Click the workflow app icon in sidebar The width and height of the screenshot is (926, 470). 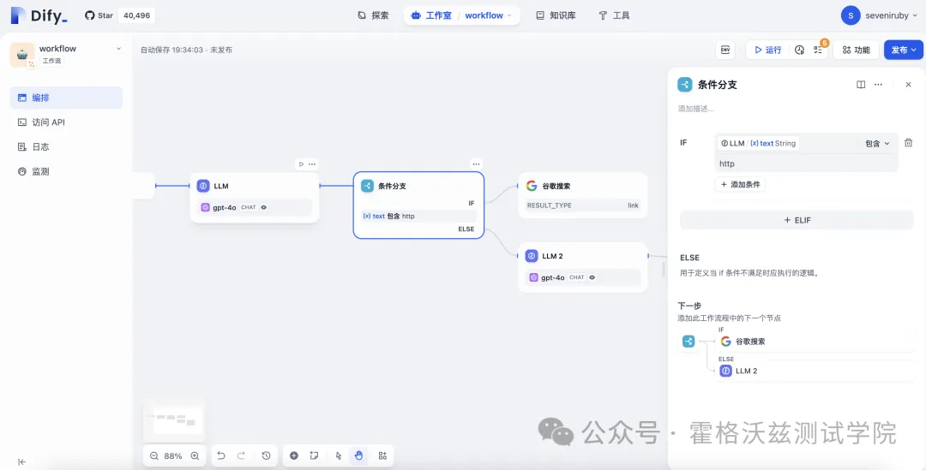click(x=21, y=54)
